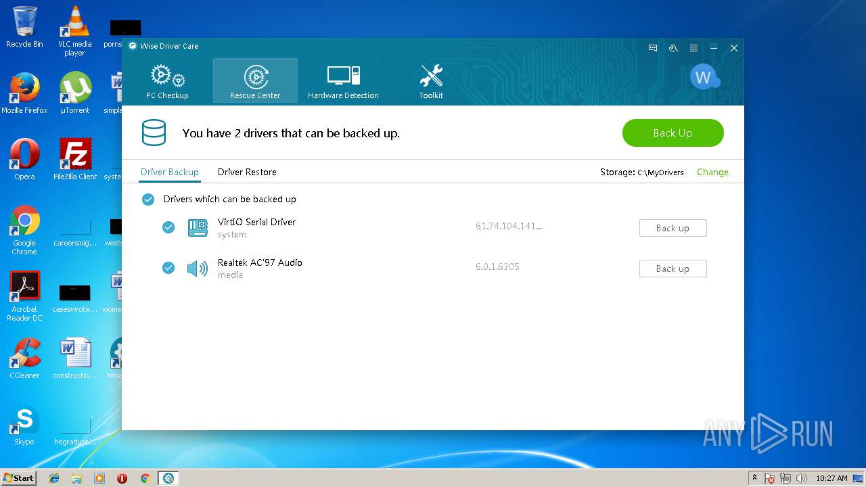Viewport: 866px width, 487px height.
Task: Launch Chrome from the taskbar
Action: pyautogui.click(x=145, y=478)
